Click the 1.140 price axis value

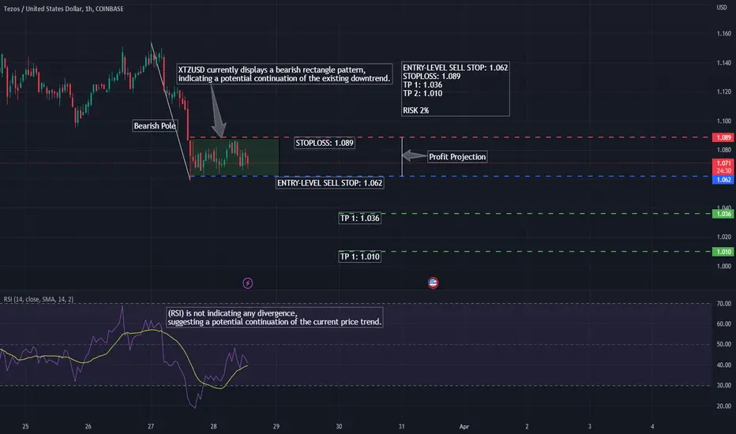(723, 63)
